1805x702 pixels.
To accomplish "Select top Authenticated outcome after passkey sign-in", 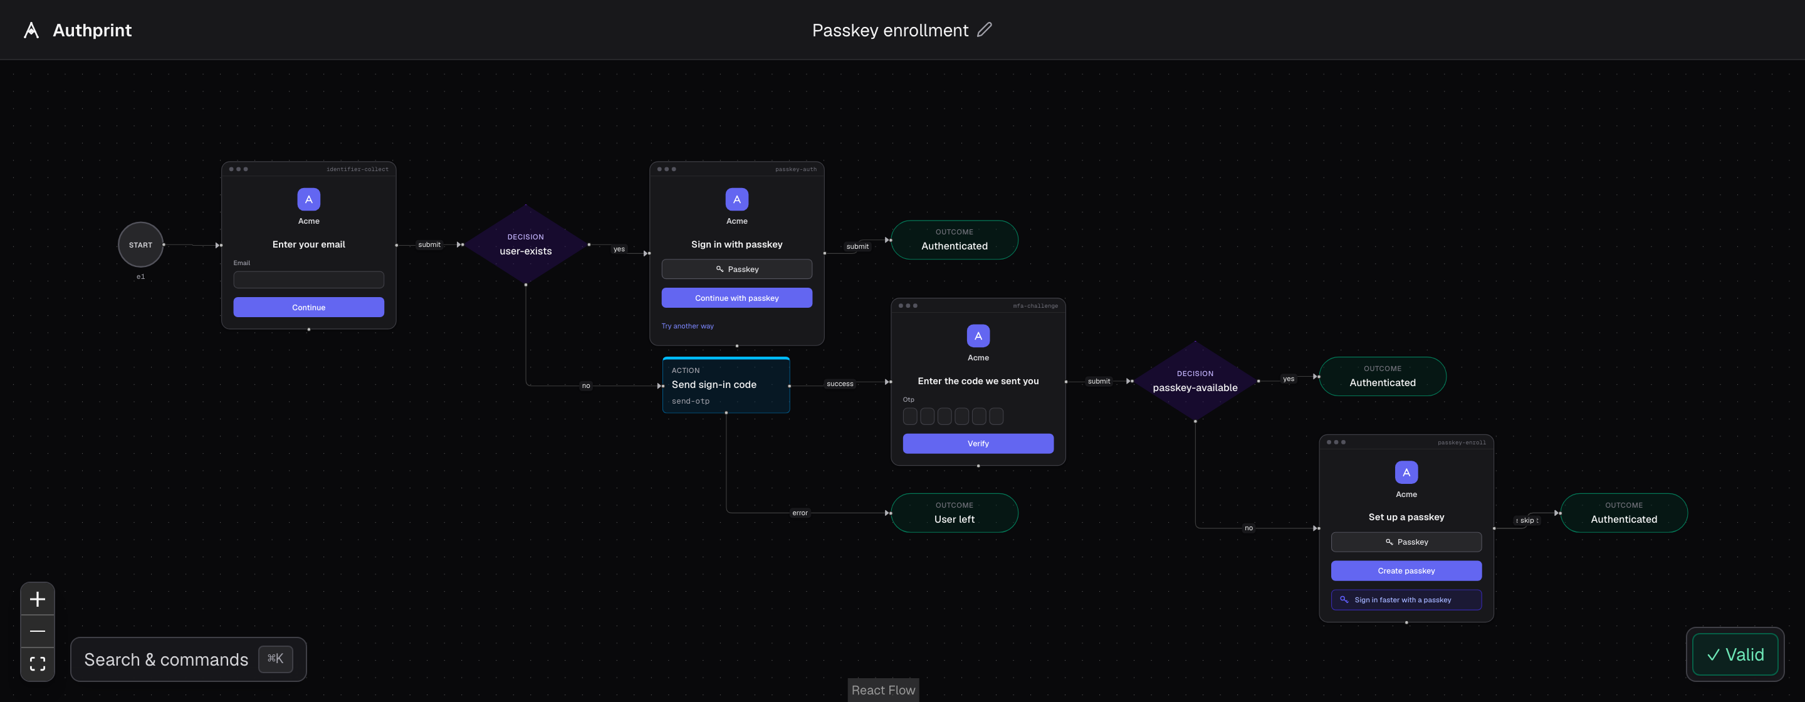I will point(955,239).
